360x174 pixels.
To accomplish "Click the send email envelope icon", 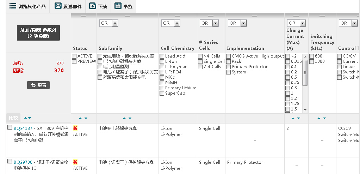I will point(58,6).
